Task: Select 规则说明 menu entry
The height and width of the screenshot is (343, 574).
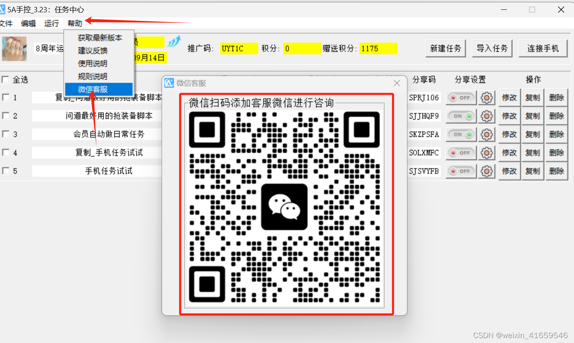Action: click(100, 76)
